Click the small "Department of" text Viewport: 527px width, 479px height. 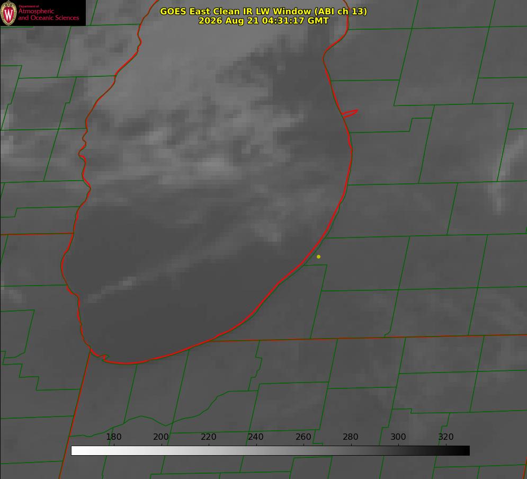[29, 6]
